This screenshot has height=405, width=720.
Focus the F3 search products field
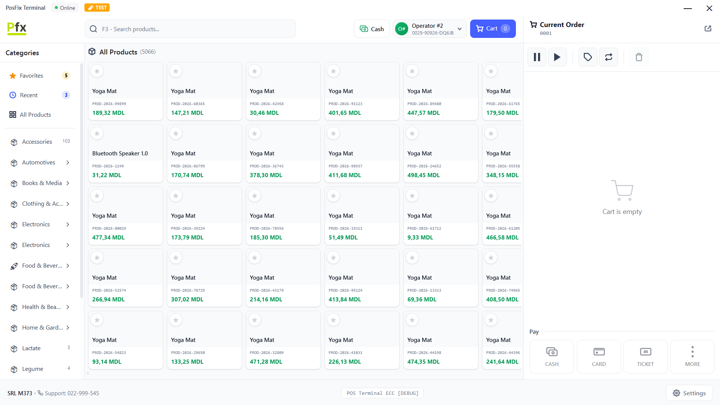(190, 29)
